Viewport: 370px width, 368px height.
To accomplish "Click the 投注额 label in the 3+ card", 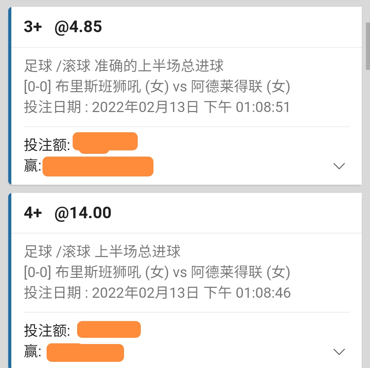I will tap(47, 145).
